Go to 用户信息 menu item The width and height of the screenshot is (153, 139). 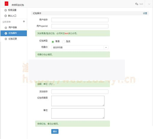tap(13, 27)
